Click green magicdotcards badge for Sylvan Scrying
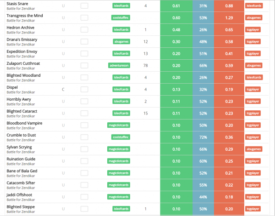Screen dimensions: 275x216 [x=119, y=149]
